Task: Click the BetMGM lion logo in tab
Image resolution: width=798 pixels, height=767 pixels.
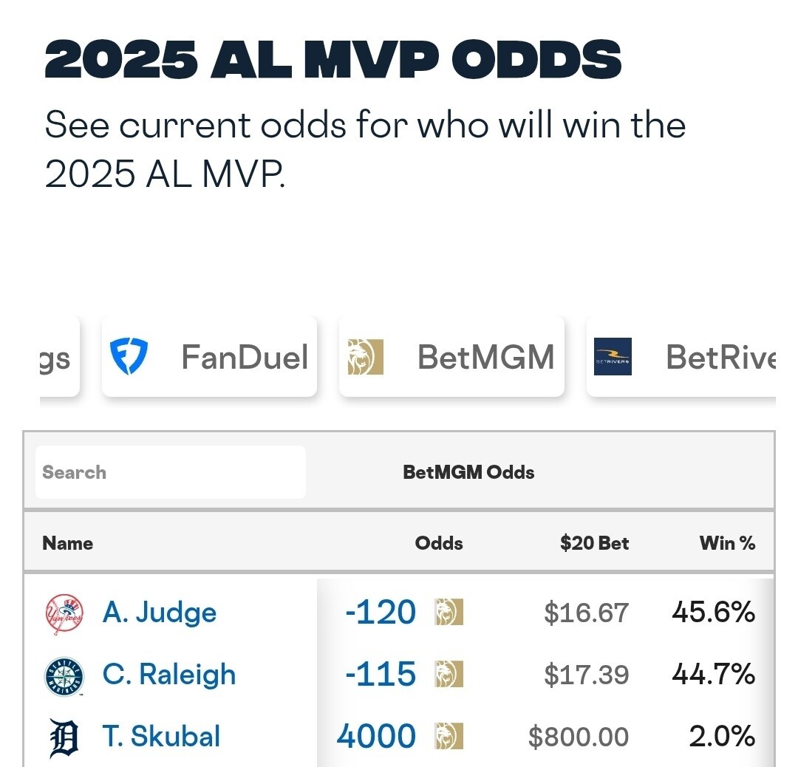Action: point(366,357)
